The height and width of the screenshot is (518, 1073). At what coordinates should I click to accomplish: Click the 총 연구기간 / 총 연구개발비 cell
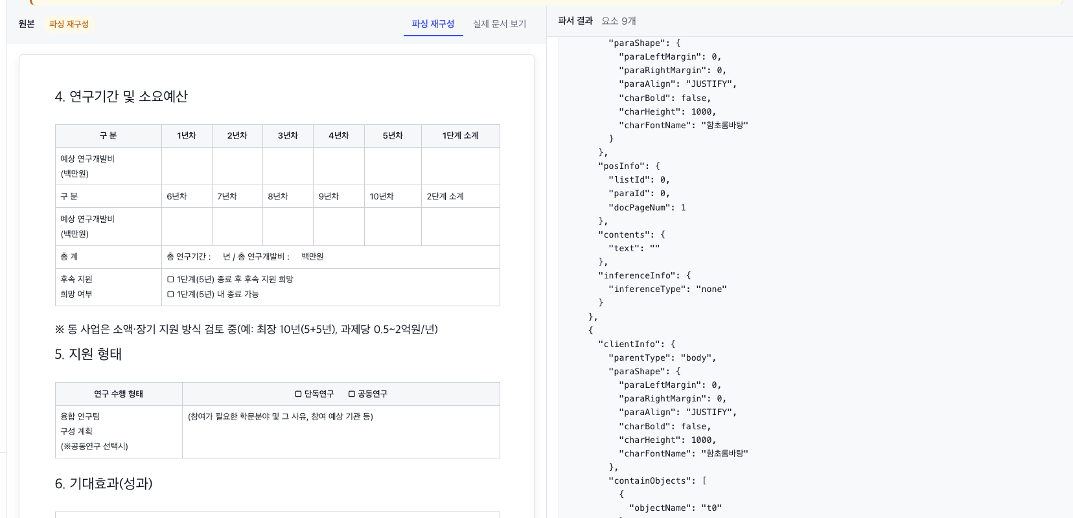coord(330,257)
